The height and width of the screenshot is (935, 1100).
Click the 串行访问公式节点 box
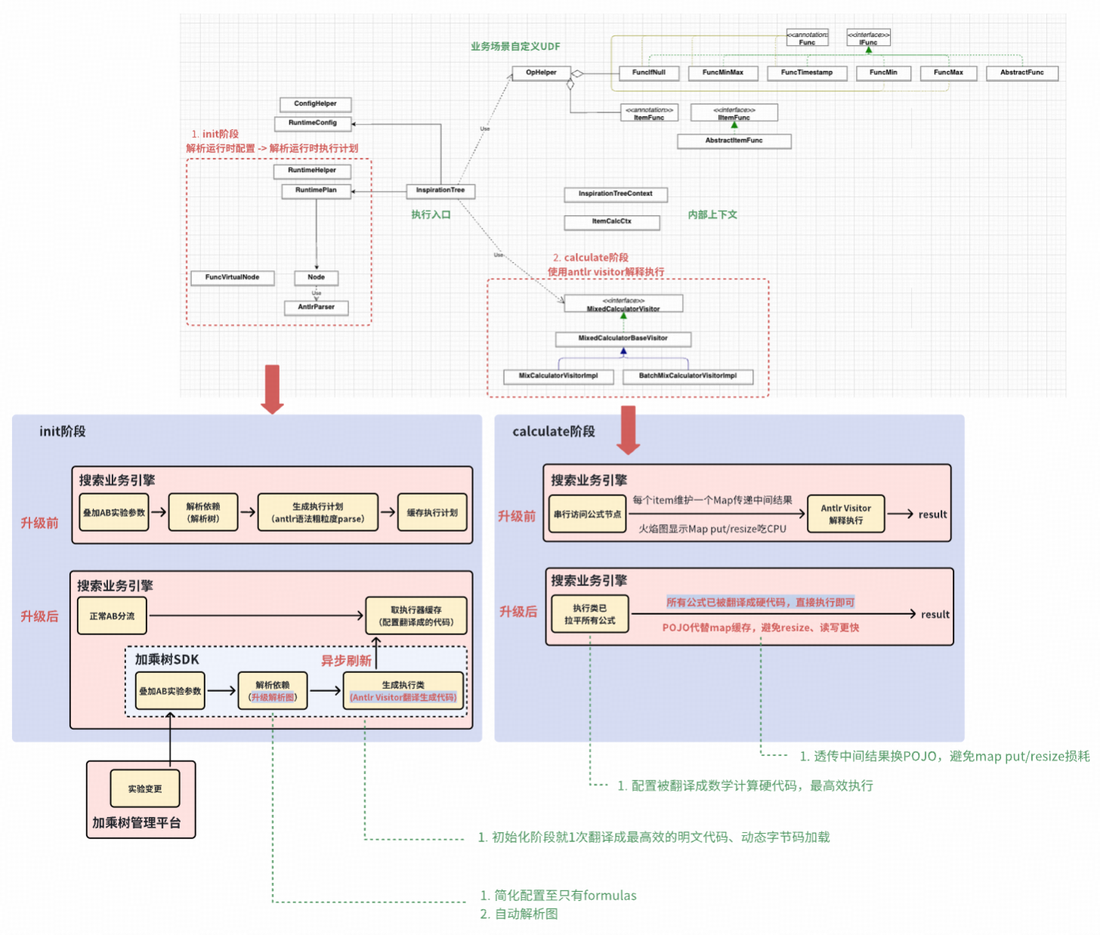587,514
